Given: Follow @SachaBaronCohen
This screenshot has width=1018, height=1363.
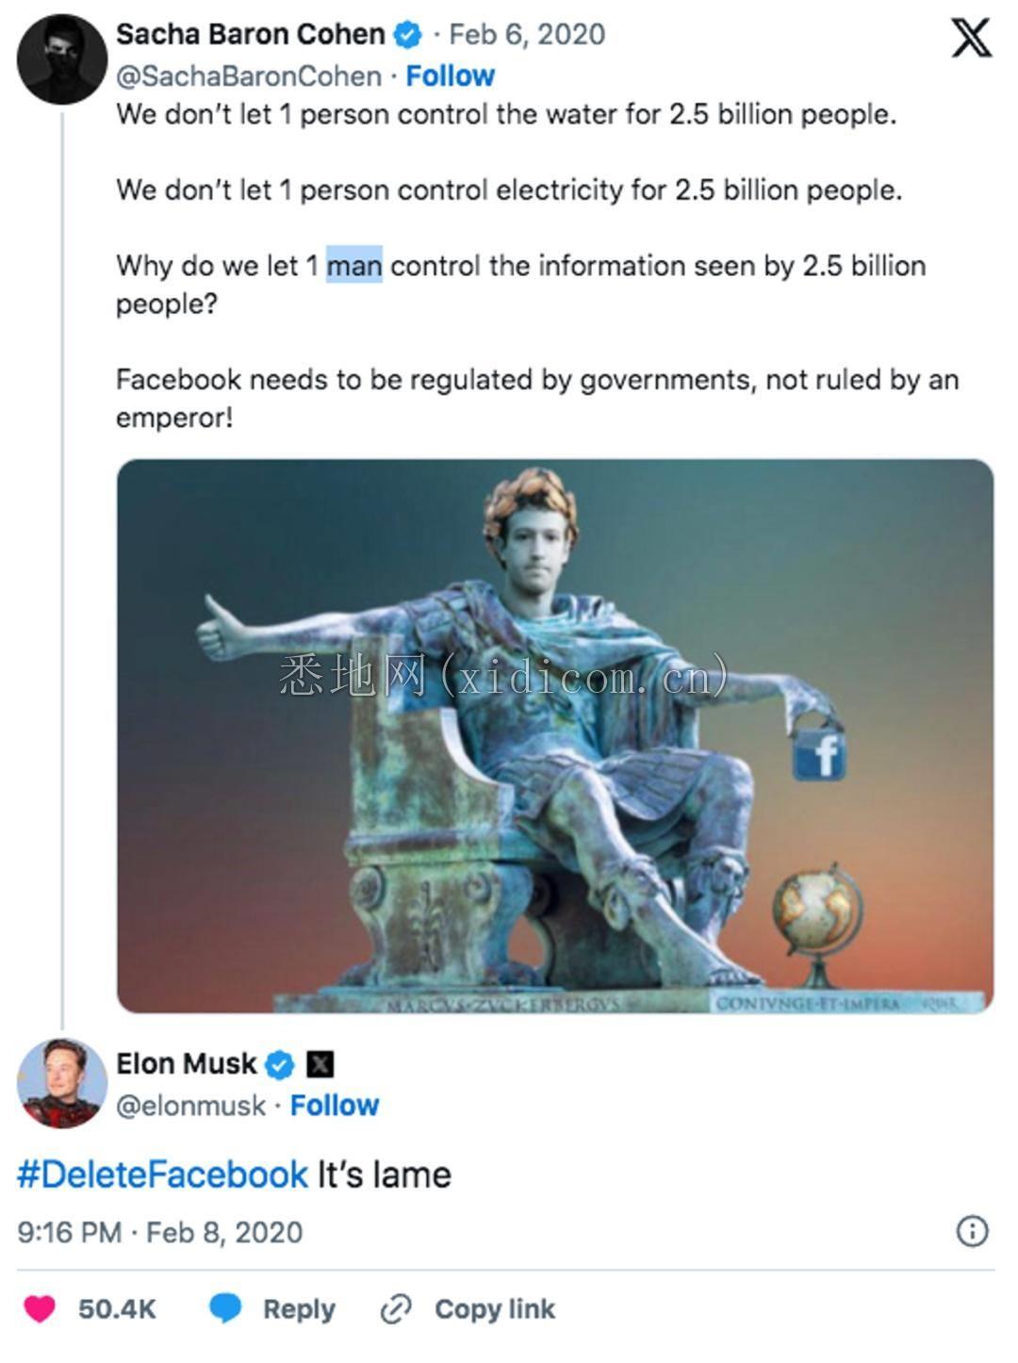Looking at the screenshot, I should click(450, 76).
